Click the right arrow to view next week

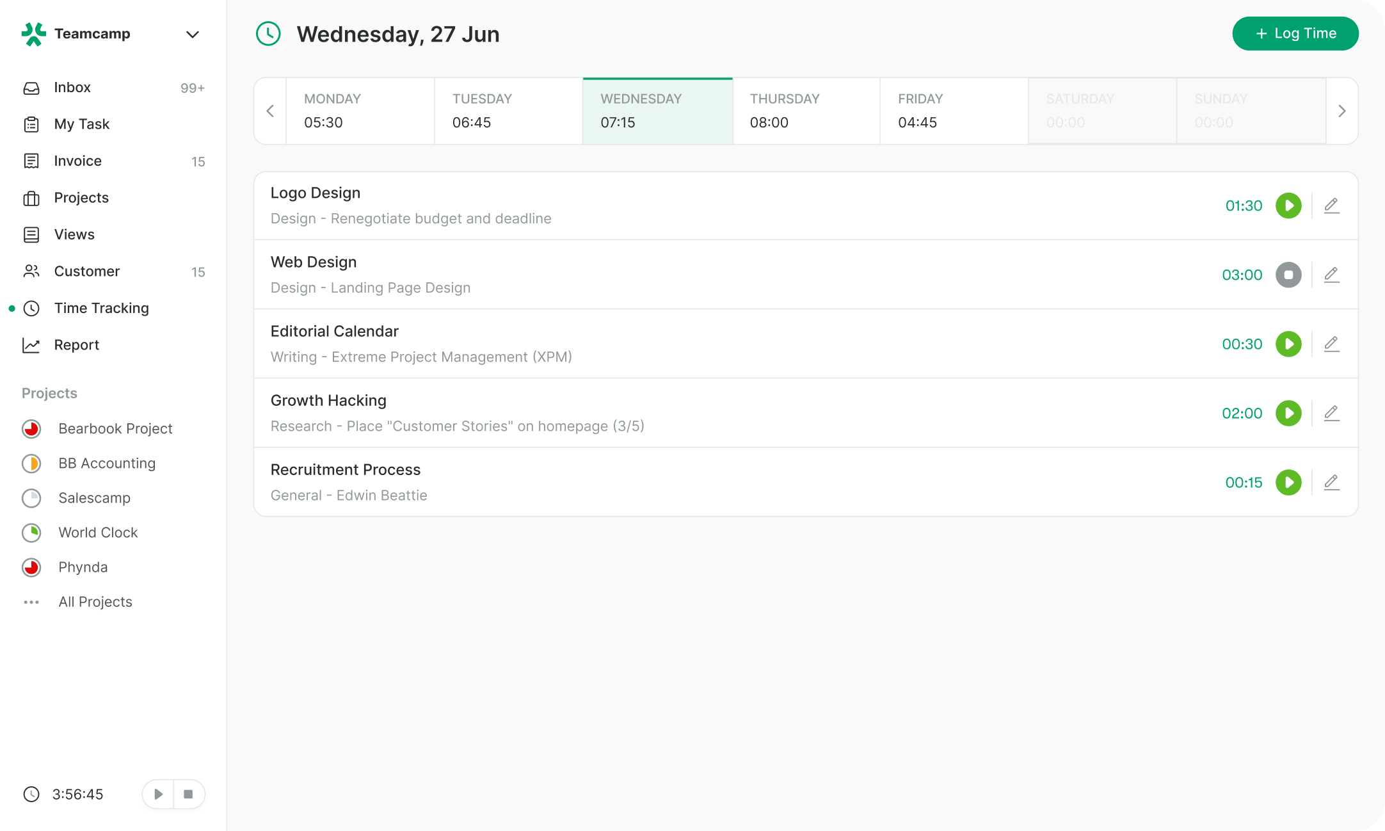coord(1342,110)
